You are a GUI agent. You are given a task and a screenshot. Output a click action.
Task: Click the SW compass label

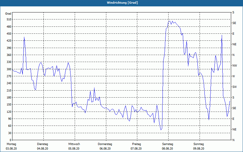tap(234, 87)
